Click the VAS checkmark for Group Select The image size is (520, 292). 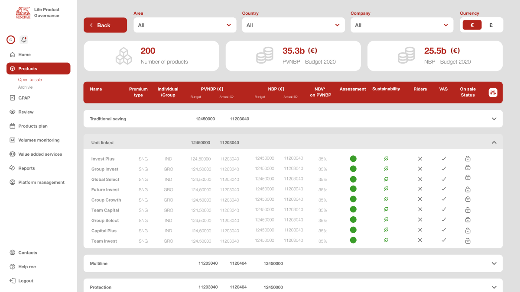coord(444,220)
